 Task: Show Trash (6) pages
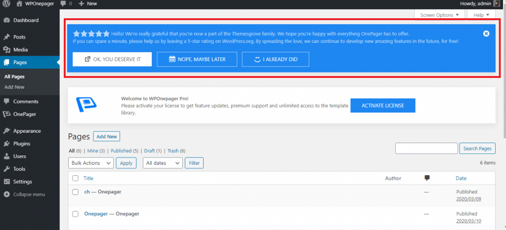click(x=176, y=151)
